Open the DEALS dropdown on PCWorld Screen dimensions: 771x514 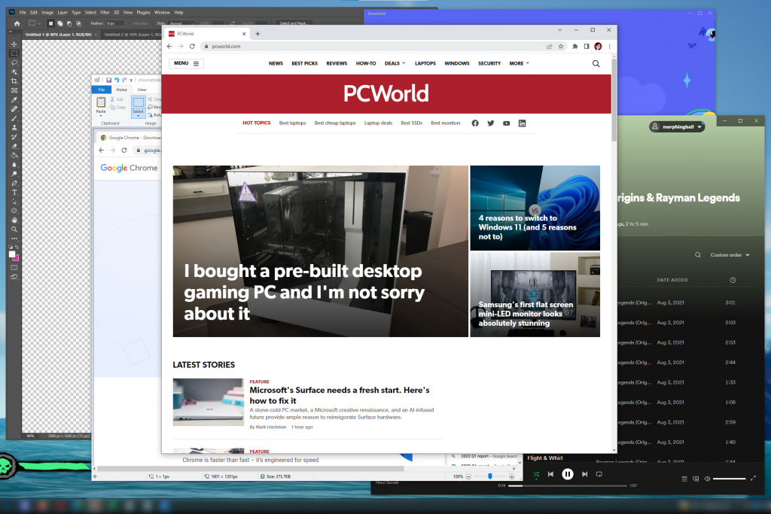[395, 63]
